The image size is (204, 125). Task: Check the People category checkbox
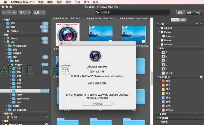point(162,32)
